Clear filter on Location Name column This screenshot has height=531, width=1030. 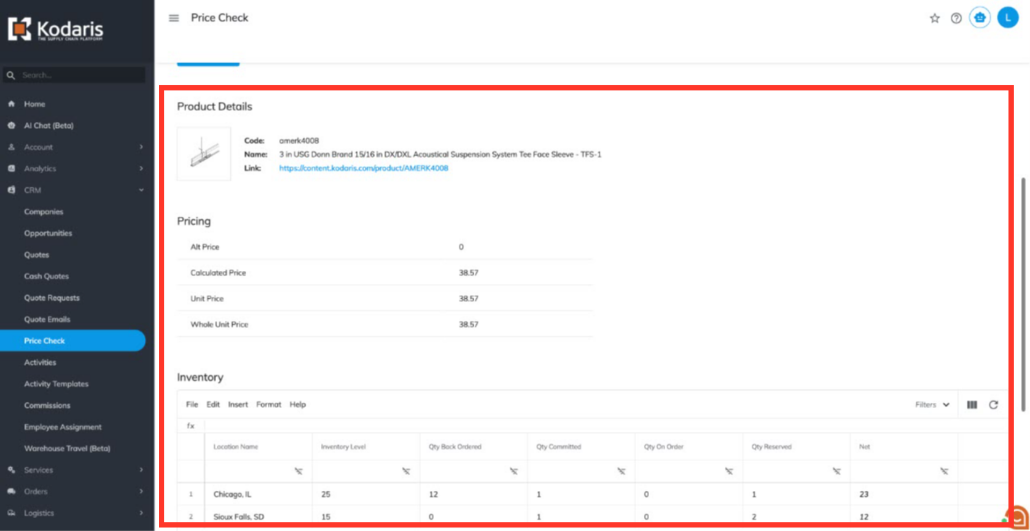click(x=298, y=471)
